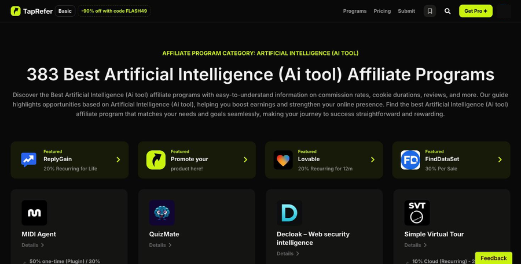This screenshot has width=521, height=264.
Task: Click the Promote your product arrow logo
Action: point(156,160)
